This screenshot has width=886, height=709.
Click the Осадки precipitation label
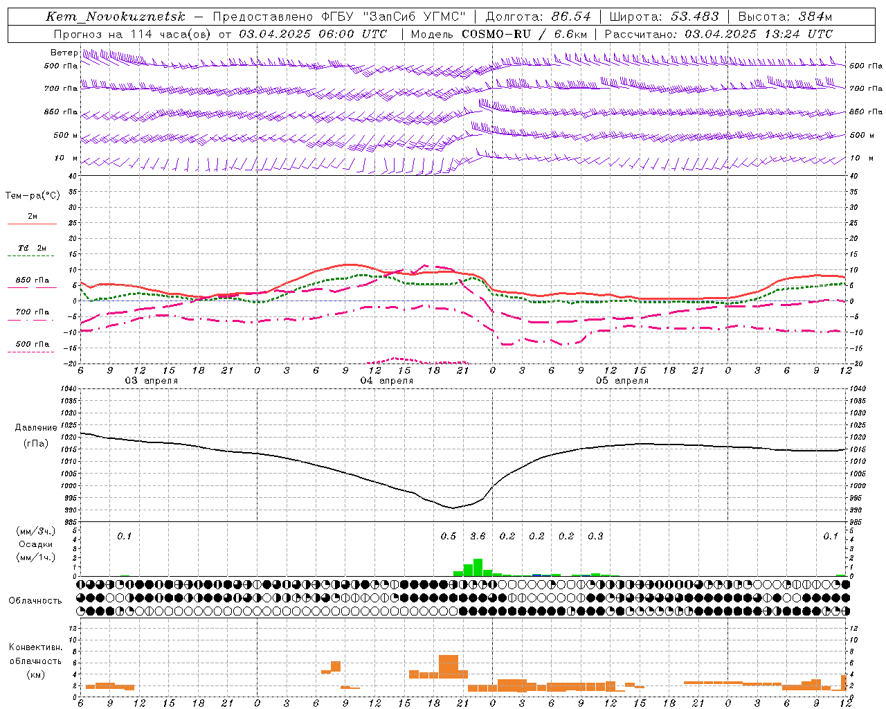[x=36, y=544]
